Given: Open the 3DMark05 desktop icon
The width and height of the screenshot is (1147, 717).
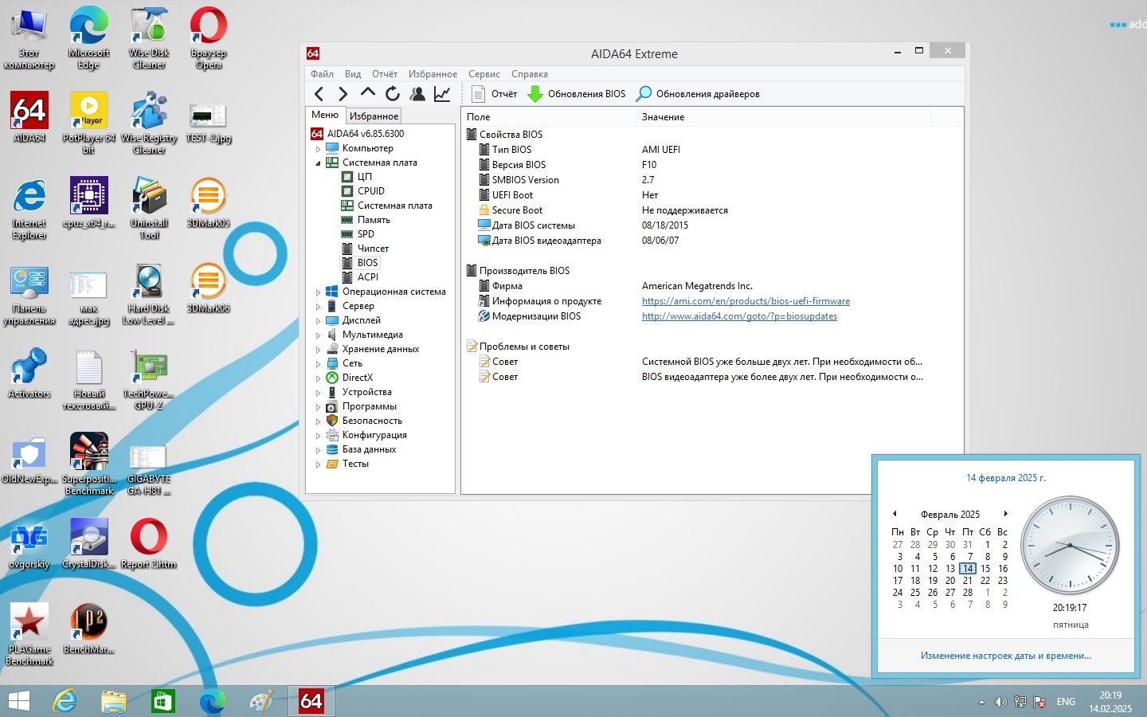Looking at the screenshot, I should click(208, 202).
